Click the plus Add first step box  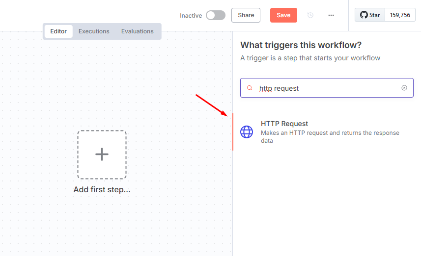click(x=102, y=154)
